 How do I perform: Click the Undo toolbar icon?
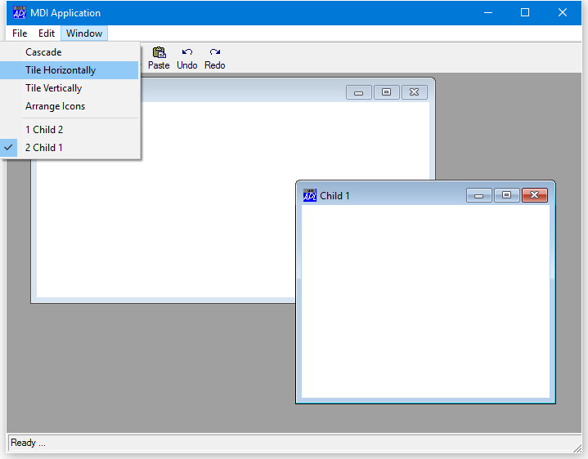click(x=187, y=53)
